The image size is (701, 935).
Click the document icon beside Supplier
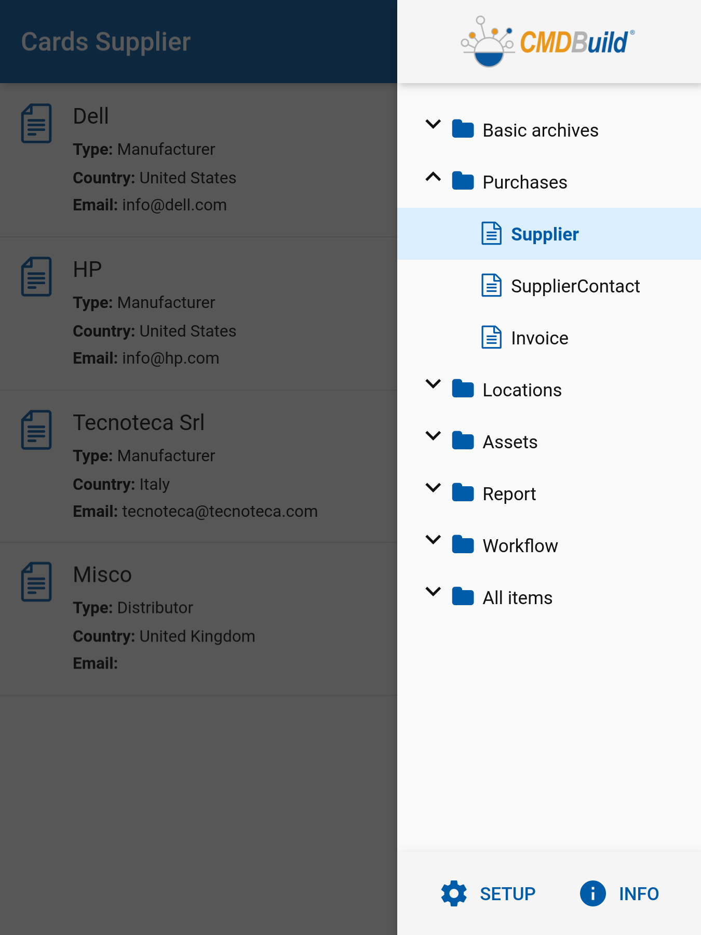coord(491,233)
